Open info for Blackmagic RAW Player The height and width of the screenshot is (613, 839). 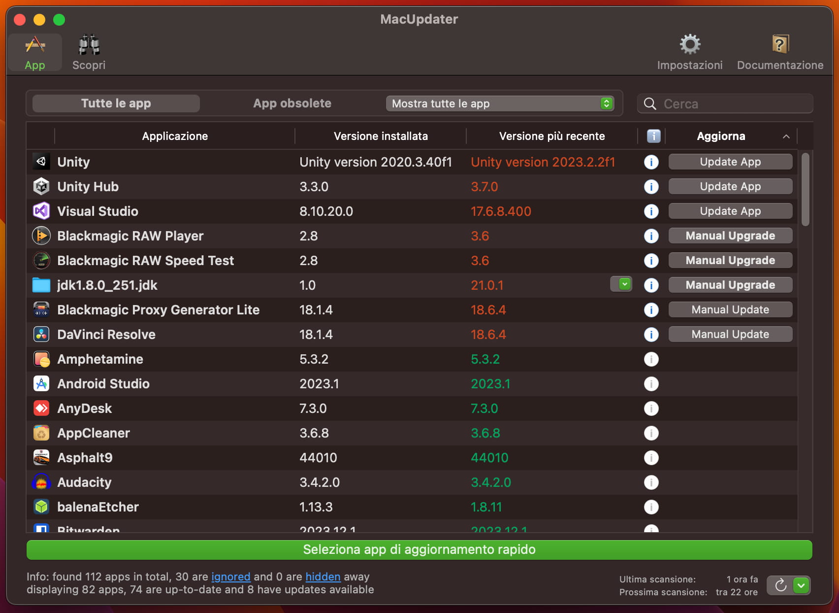pos(651,236)
